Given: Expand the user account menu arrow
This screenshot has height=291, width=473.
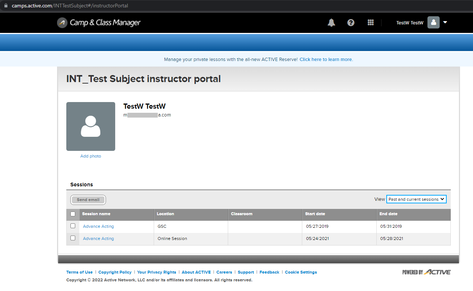Looking at the screenshot, I should [x=445, y=23].
